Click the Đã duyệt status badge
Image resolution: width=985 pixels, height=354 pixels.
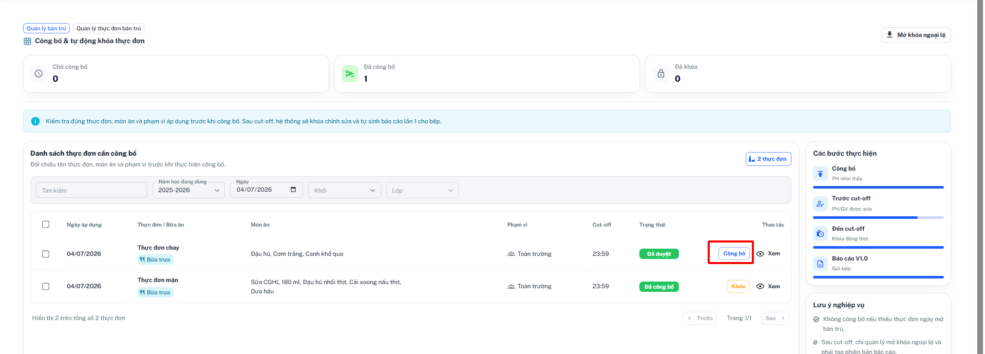pos(659,254)
